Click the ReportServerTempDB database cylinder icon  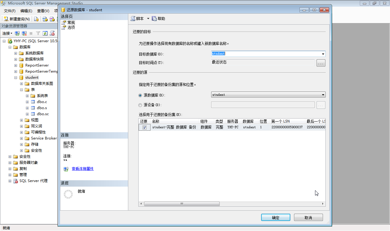point(21,71)
